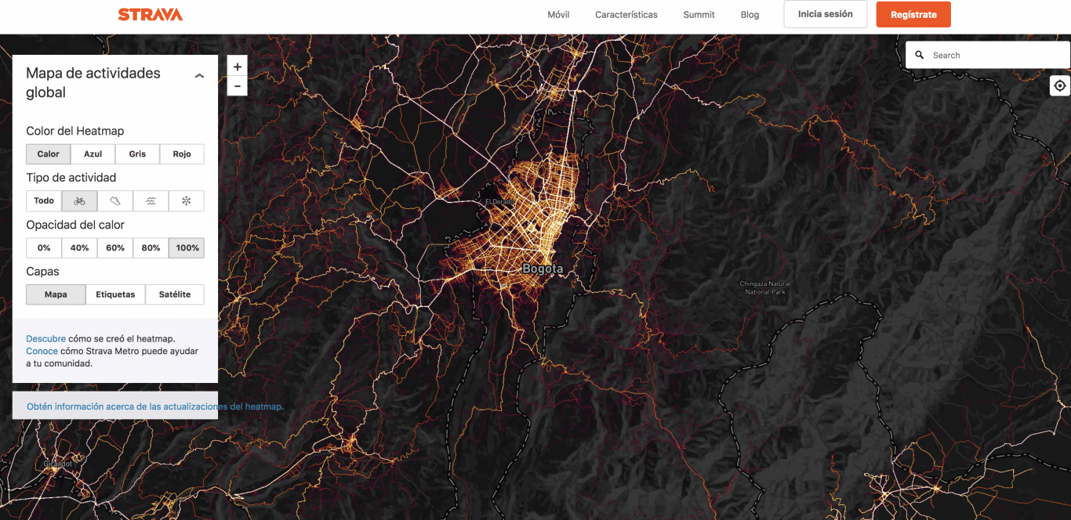The width and height of the screenshot is (1071, 520).
Task: Select the winter snowflake activity icon
Action: (187, 201)
